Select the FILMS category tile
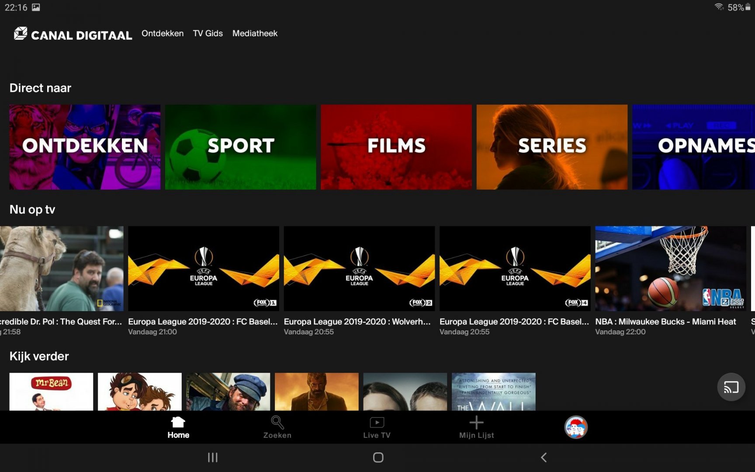755x472 pixels. point(396,147)
